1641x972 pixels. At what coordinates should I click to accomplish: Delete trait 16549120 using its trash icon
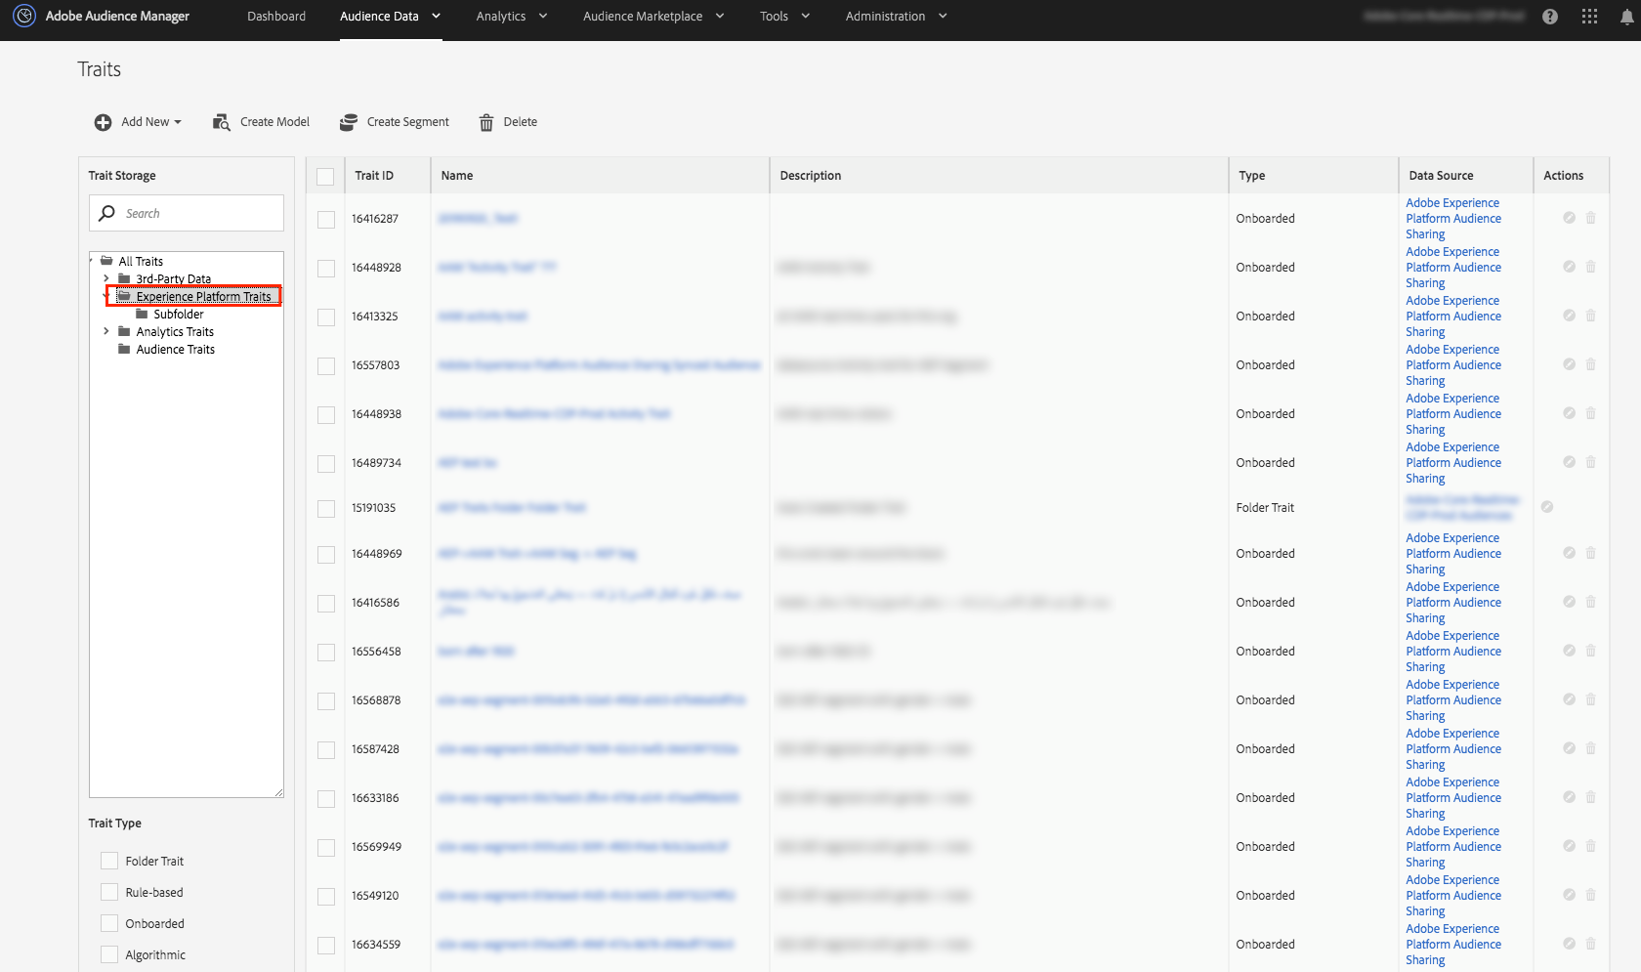[1590, 895]
